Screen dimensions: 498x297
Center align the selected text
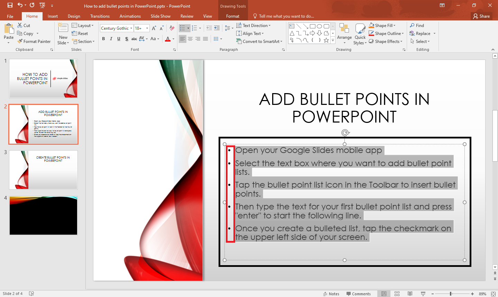pos(190,39)
